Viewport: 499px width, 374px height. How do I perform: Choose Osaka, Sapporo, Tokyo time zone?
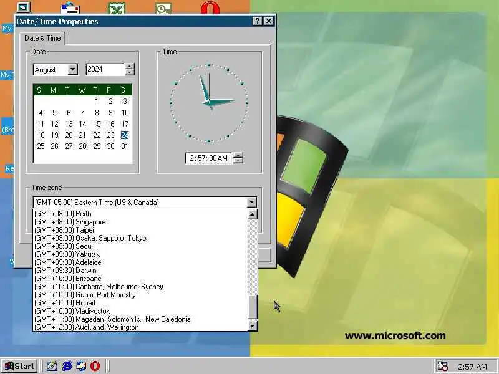point(140,238)
